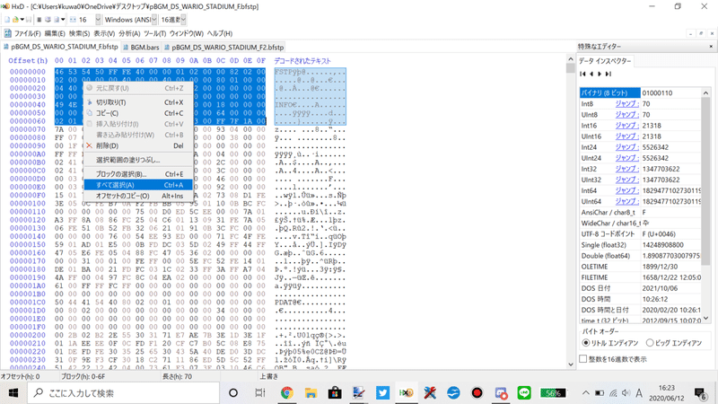Viewport: 718px width, 404px height.
Task: Click the ここに入力して検索 taskbar search box
Action: click(124, 393)
